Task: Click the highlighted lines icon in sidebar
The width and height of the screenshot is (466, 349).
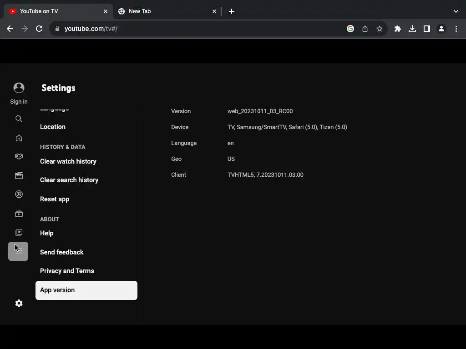Action: pyautogui.click(x=18, y=251)
